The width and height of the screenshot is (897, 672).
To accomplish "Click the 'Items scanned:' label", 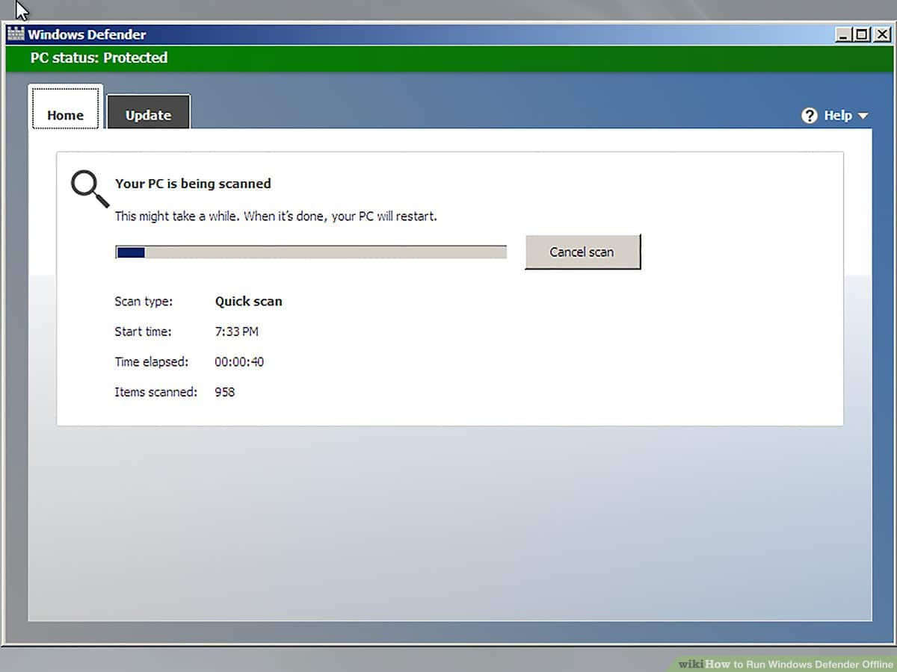I will [156, 392].
